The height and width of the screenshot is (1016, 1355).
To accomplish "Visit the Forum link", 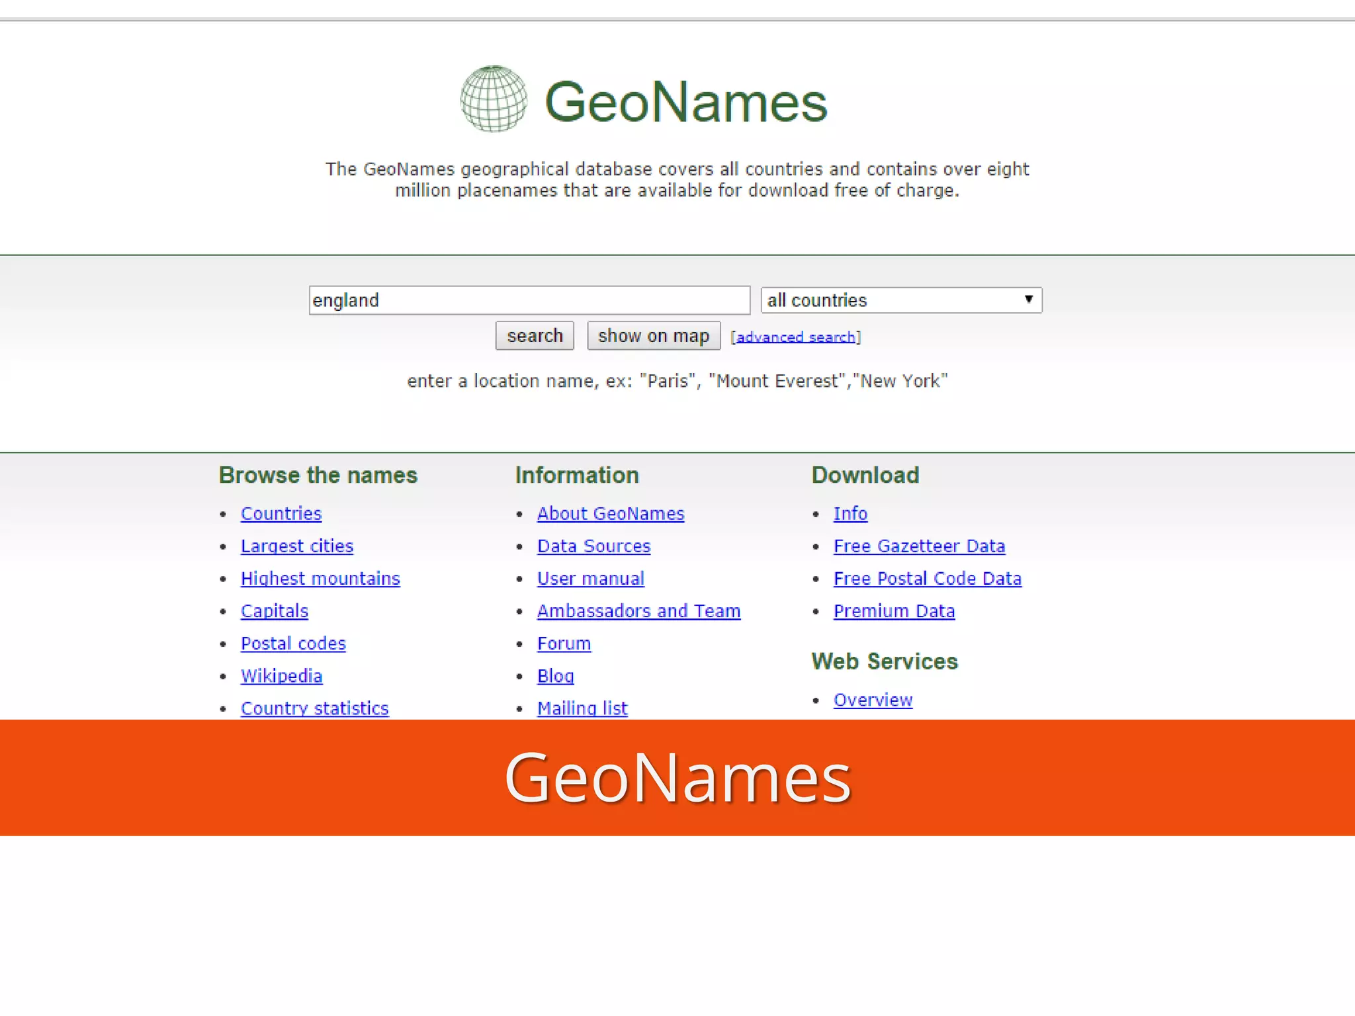I will pyautogui.click(x=564, y=644).
